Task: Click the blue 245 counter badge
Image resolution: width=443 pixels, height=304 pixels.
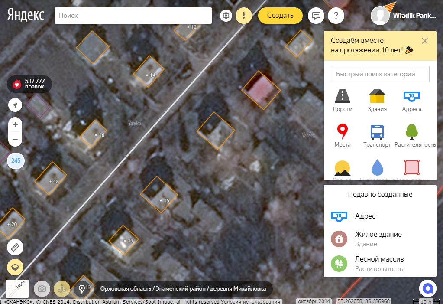Action: (x=16, y=161)
